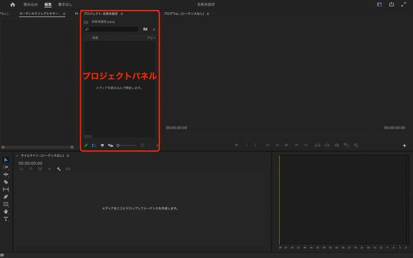The width and height of the screenshot is (413, 258).
Task: Click the 名前 column header
Action: pyautogui.click(x=95, y=38)
